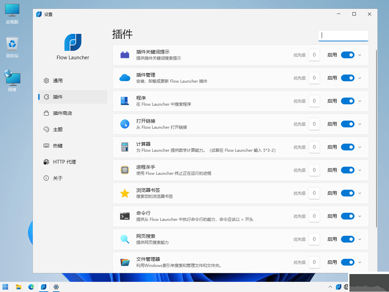Click the 计算器 plugin icon
Viewport: 389px width, 292px height.
click(125, 147)
